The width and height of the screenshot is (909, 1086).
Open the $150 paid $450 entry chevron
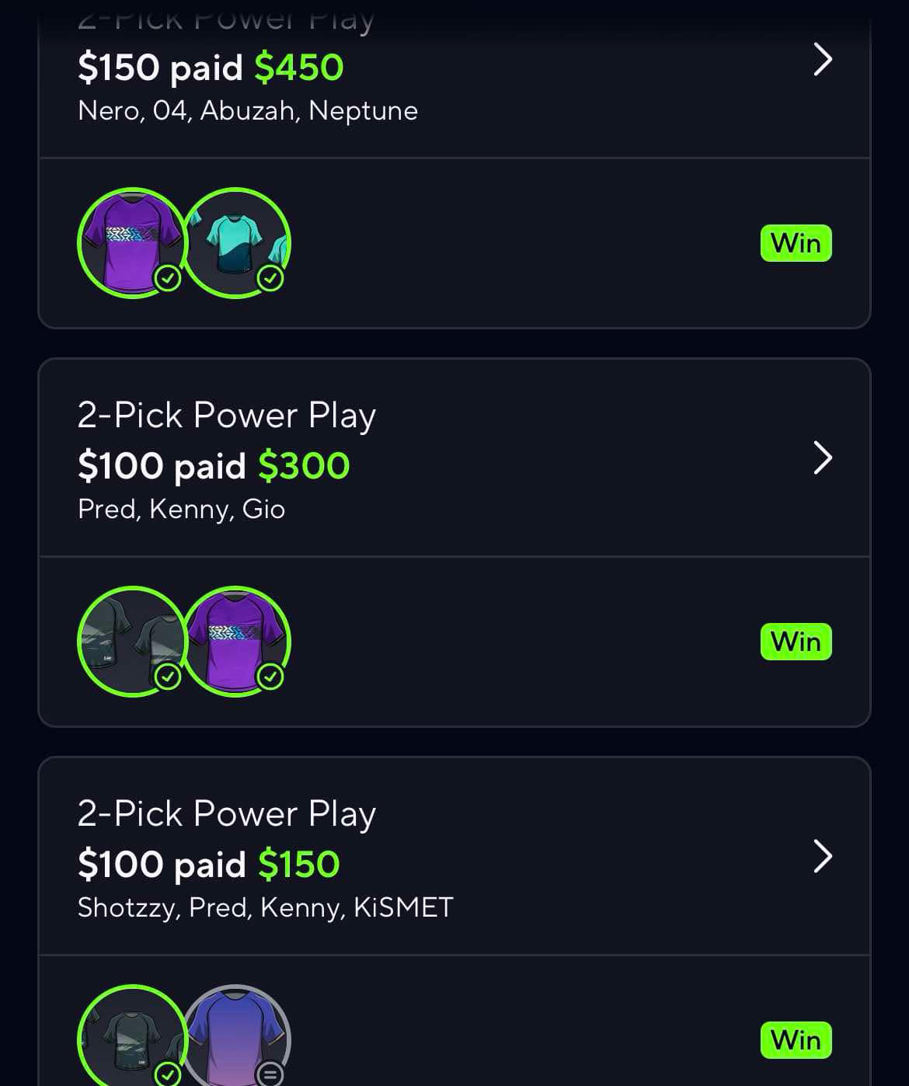click(x=823, y=60)
